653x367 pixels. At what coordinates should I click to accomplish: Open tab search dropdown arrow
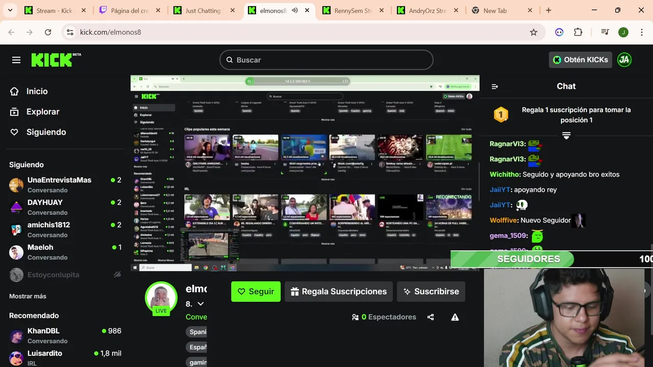tap(10, 10)
